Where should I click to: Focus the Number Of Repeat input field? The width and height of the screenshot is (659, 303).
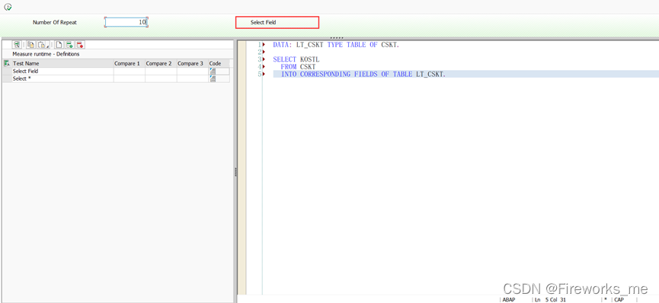point(126,22)
